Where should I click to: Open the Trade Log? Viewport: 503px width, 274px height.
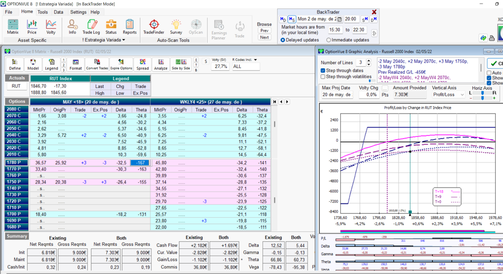[x=91, y=27]
